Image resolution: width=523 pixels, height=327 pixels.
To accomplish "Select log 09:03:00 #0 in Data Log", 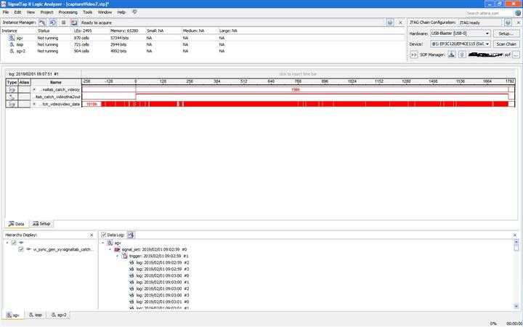I will coord(159,275).
